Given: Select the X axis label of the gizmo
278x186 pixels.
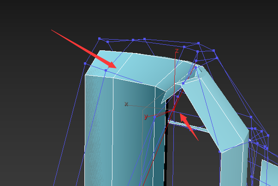Looking at the screenshot, I should [126, 104].
